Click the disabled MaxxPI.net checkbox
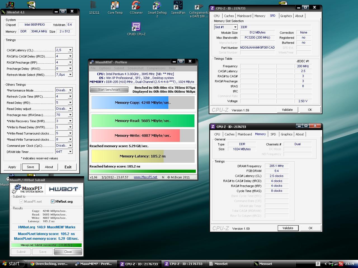This screenshot has height=268, width=358. (x=21, y=201)
